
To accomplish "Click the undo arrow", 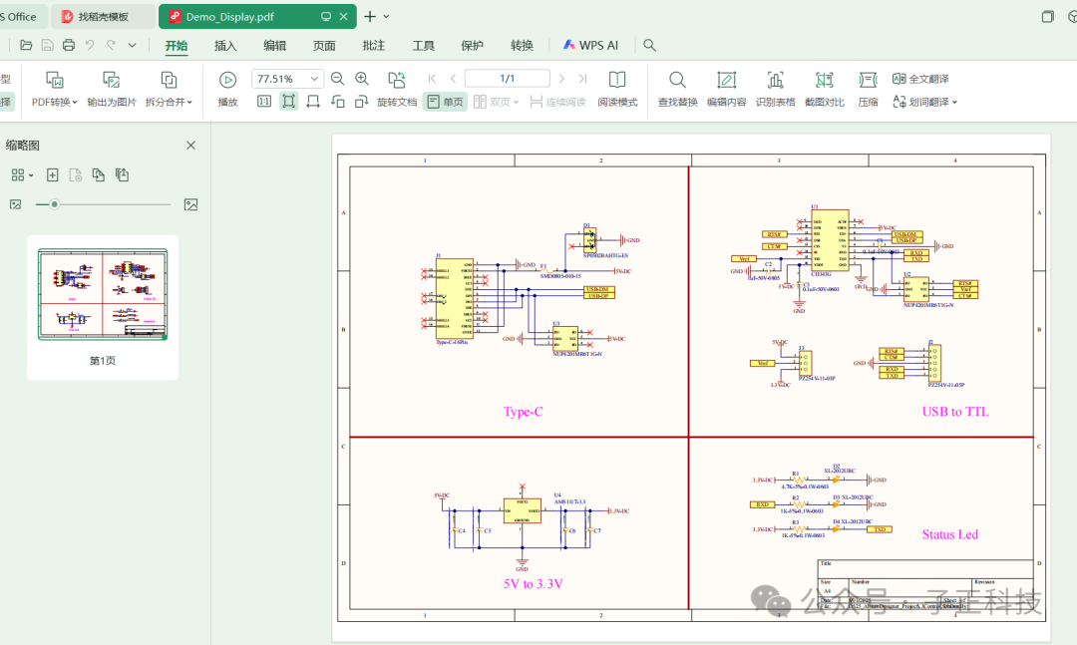I will pyautogui.click(x=90, y=45).
